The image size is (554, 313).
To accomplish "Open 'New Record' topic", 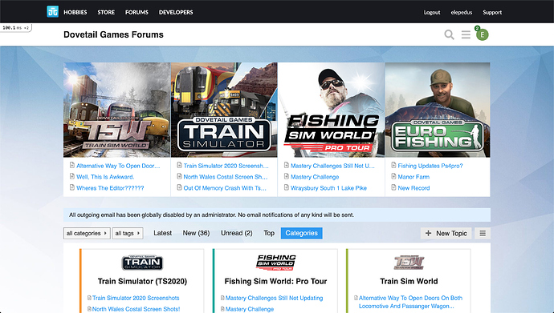I will pyautogui.click(x=413, y=188).
